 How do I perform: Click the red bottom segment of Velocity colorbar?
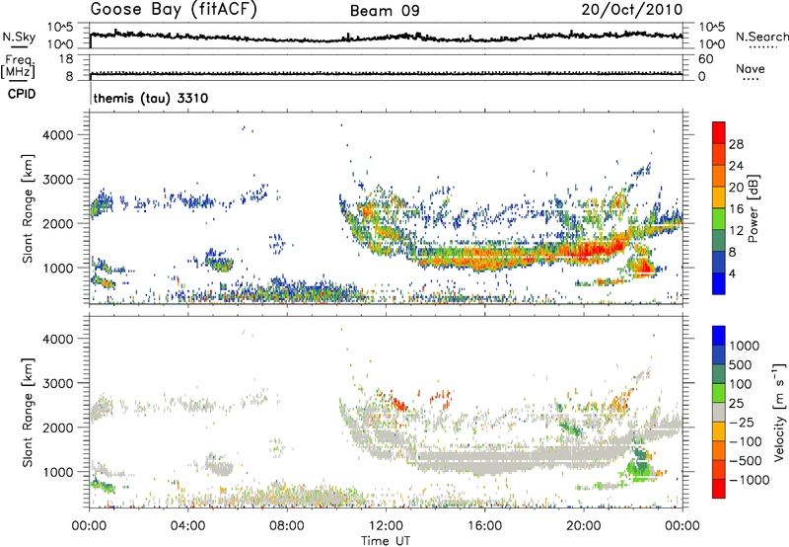tap(719, 489)
